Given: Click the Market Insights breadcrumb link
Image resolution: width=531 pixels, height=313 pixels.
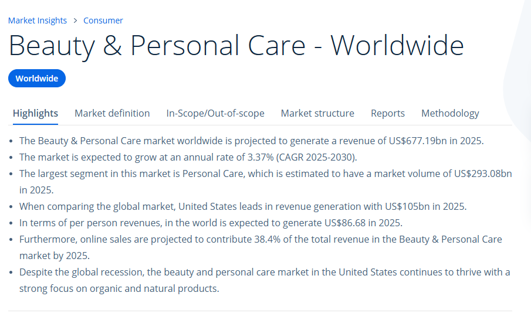Looking at the screenshot, I should point(38,21).
